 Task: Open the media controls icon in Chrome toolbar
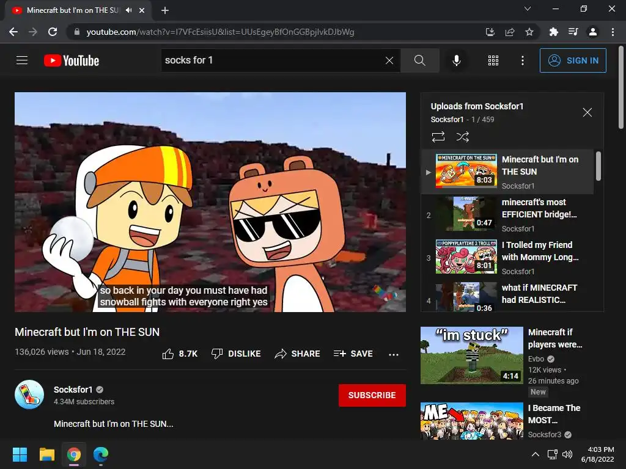573,32
